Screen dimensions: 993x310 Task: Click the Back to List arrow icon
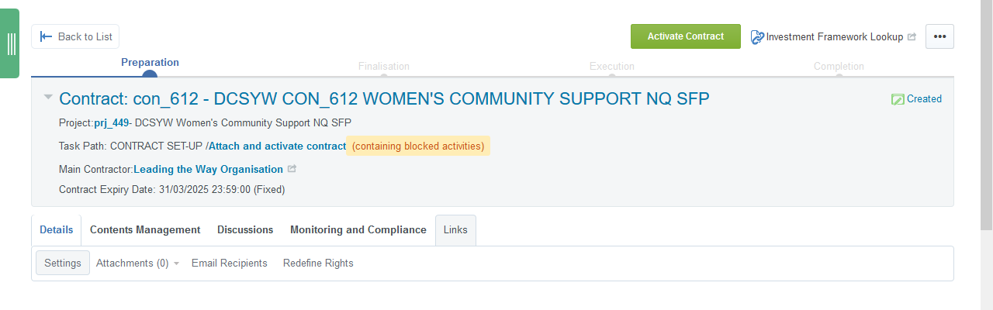pyautogui.click(x=46, y=36)
